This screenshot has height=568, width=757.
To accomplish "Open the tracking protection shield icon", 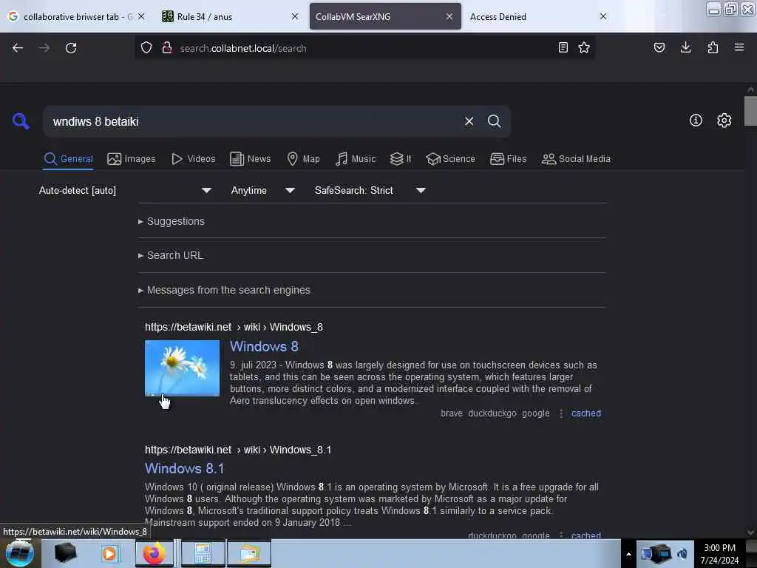I will click(146, 48).
